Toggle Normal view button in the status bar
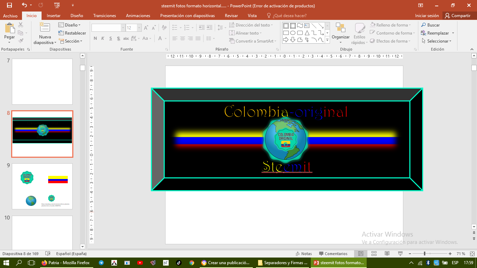The height and width of the screenshot is (268, 477). pyautogui.click(x=361, y=254)
